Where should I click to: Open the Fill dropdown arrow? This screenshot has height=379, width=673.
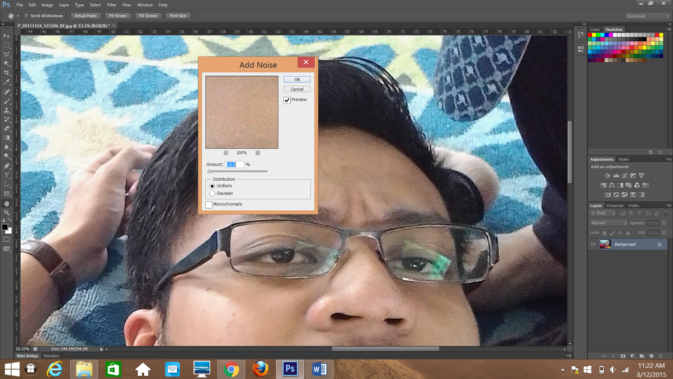(x=664, y=233)
